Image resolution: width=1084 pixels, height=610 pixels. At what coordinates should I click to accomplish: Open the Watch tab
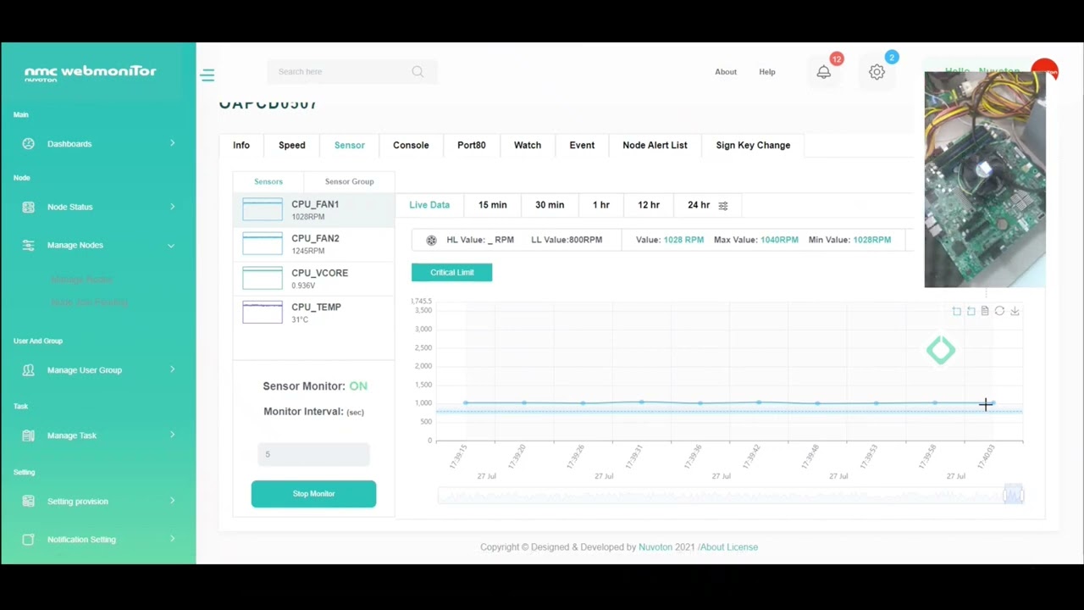point(528,145)
